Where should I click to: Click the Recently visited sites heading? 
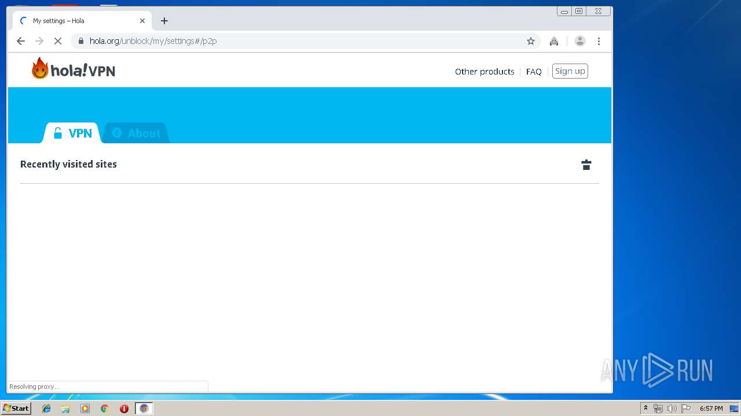[68, 164]
